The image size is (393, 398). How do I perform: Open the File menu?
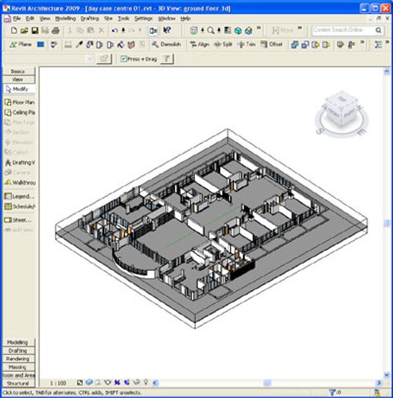click(17, 19)
